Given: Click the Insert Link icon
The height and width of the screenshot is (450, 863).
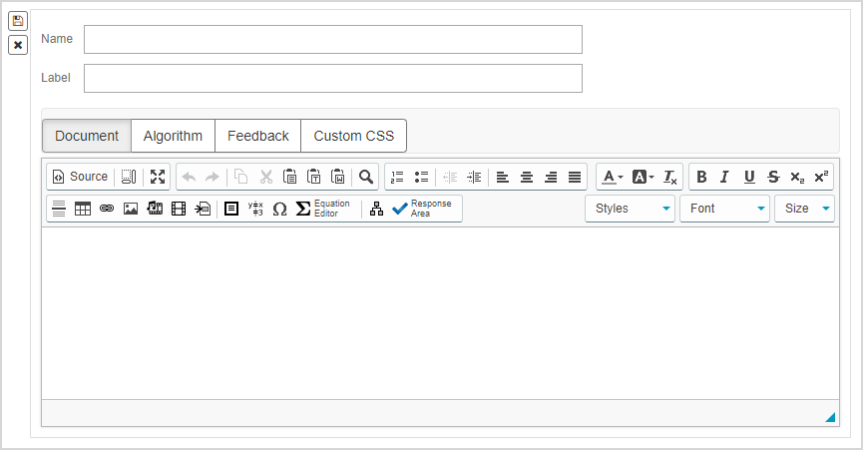Looking at the screenshot, I should [x=107, y=209].
